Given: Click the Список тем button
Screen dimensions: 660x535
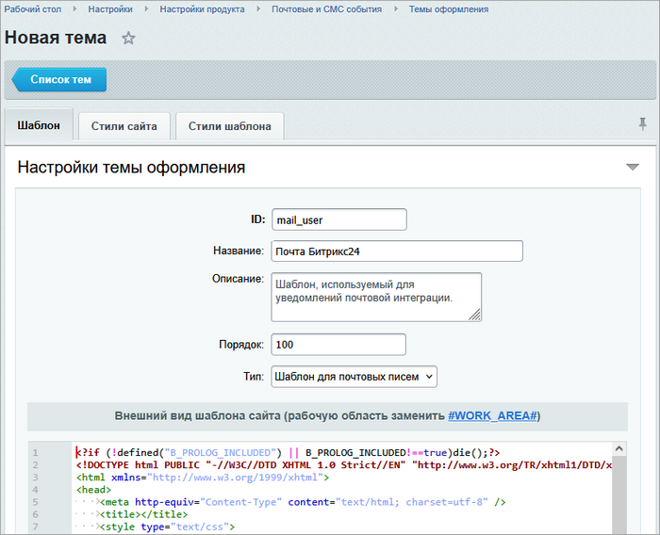Looking at the screenshot, I should coord(60,80).
